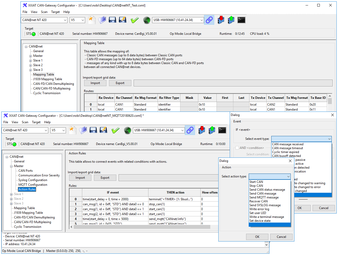
Task: Click Import in the Mapping Table panel
Action: pos(95,83)
